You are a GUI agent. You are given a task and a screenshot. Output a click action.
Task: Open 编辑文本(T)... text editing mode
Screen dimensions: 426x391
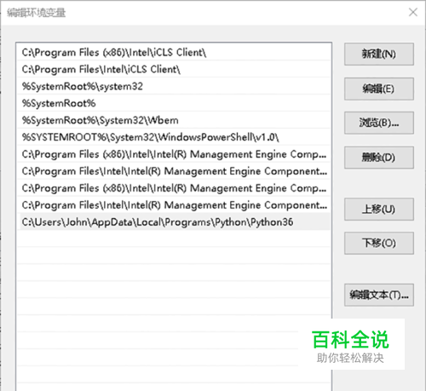click(379, 295)
